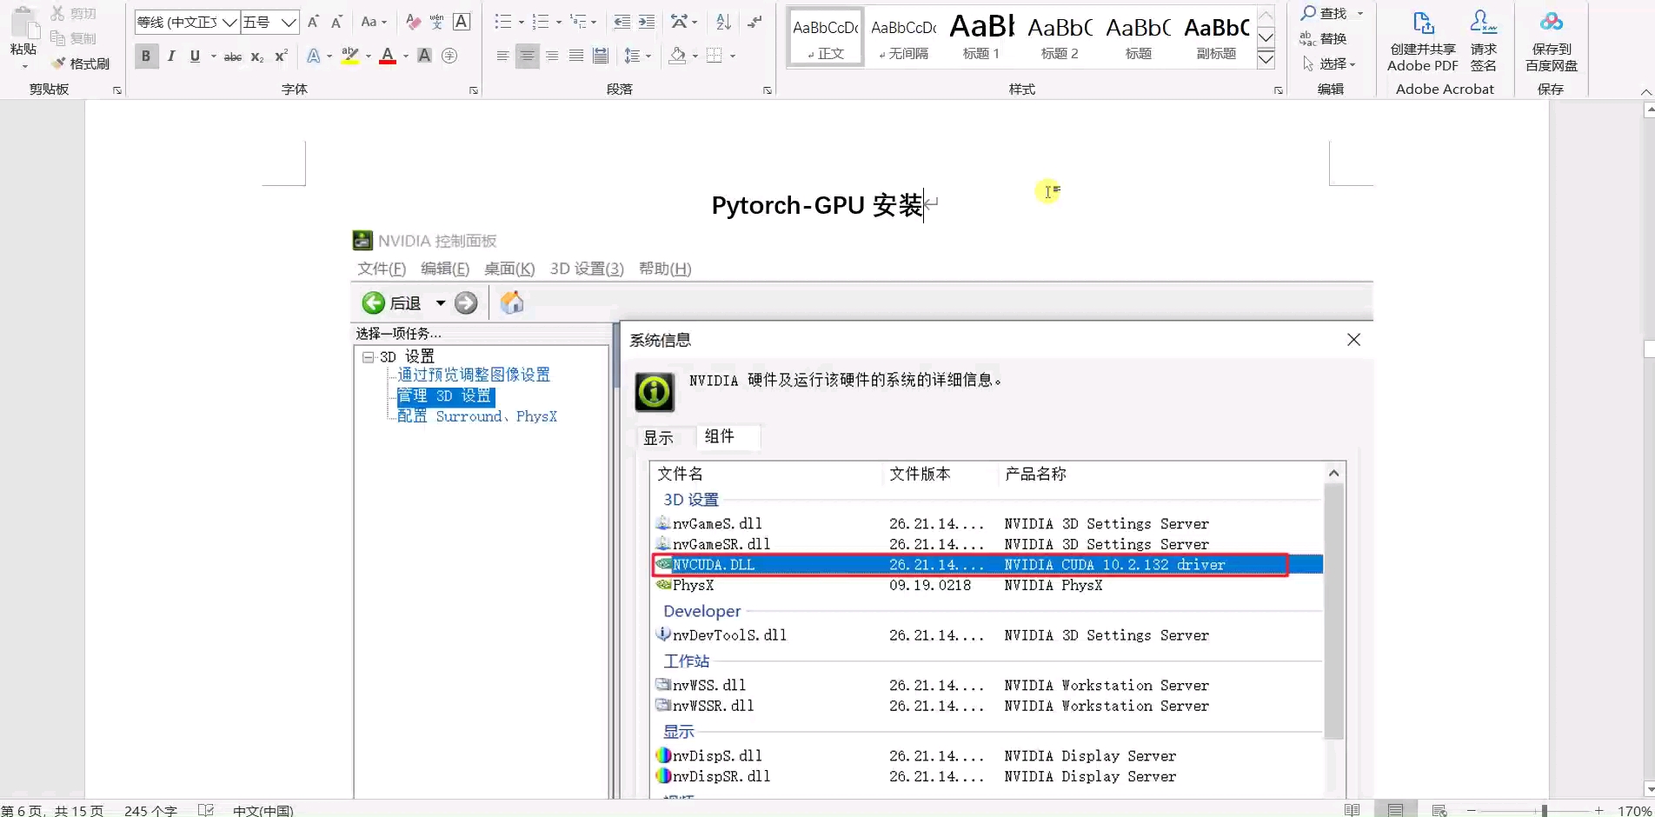Click the Format Painter (格式刷) brush
Viewport: 1655px width, 817px height.
click(x=80, y=63)
